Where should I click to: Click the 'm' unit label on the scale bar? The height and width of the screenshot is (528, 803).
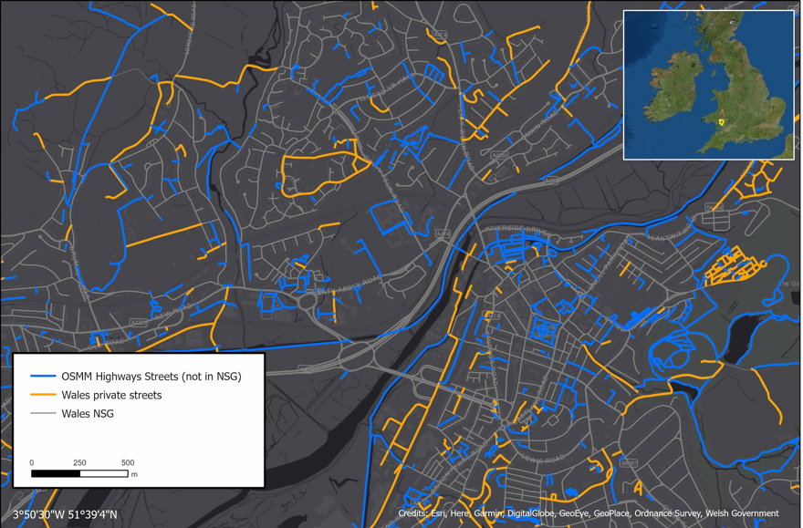point(133,474)
